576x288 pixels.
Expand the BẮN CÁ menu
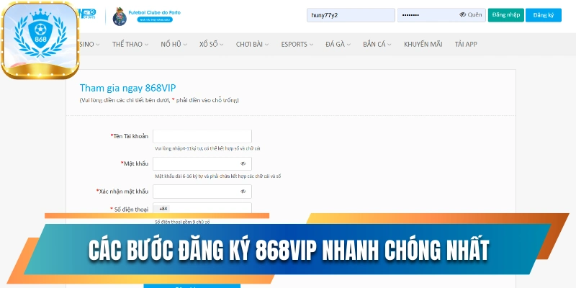pyautogui.click(x=377, y=44)
